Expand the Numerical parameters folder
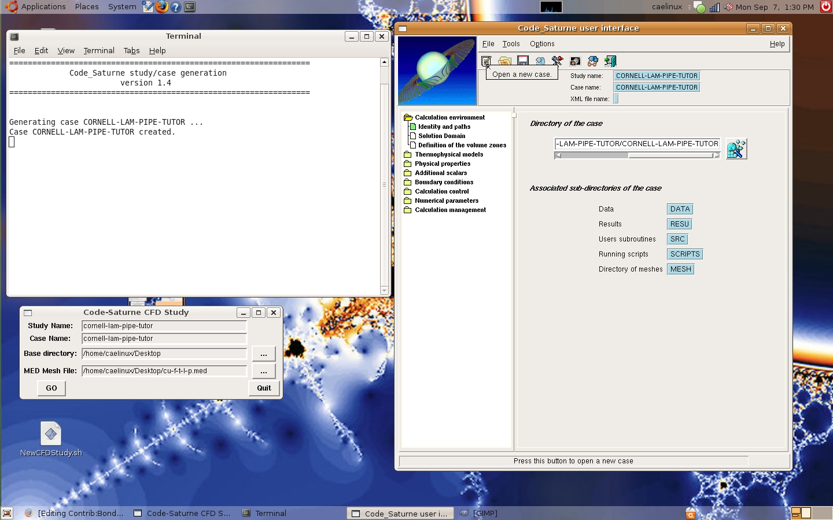Viewport: 833px width, 520px height. pos(408,200)
